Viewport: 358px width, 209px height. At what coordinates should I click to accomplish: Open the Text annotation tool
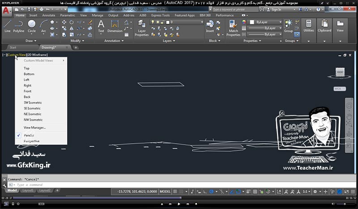[101, 26]
